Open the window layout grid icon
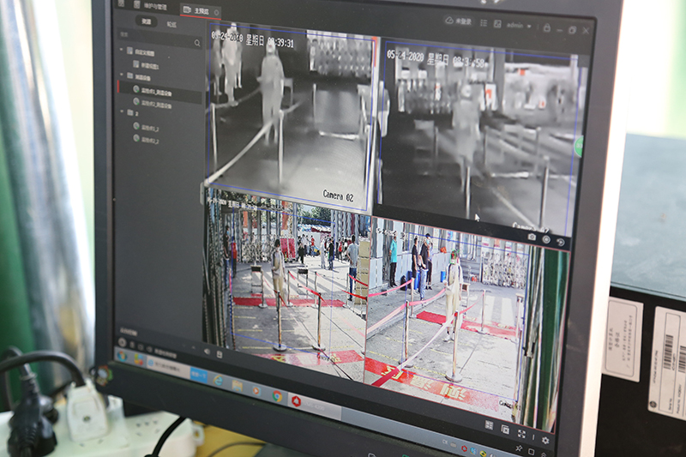This screenshot has height=457, width=686. (x=488, y=424)
